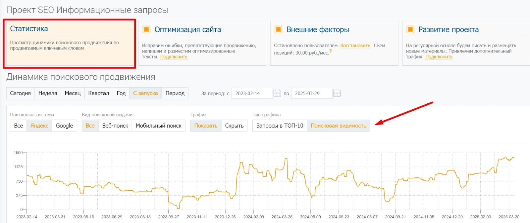This screenshot has width=530, height=223.
Task: Hide the graph with Скрыть
Action: click(234, 126)
